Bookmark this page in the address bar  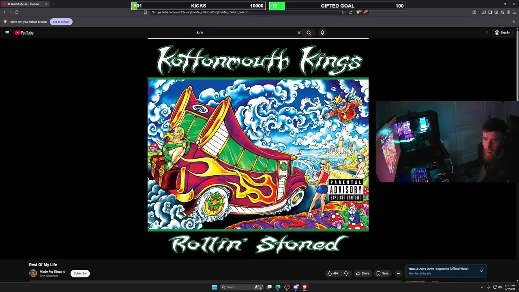click(x=145, y=12)
